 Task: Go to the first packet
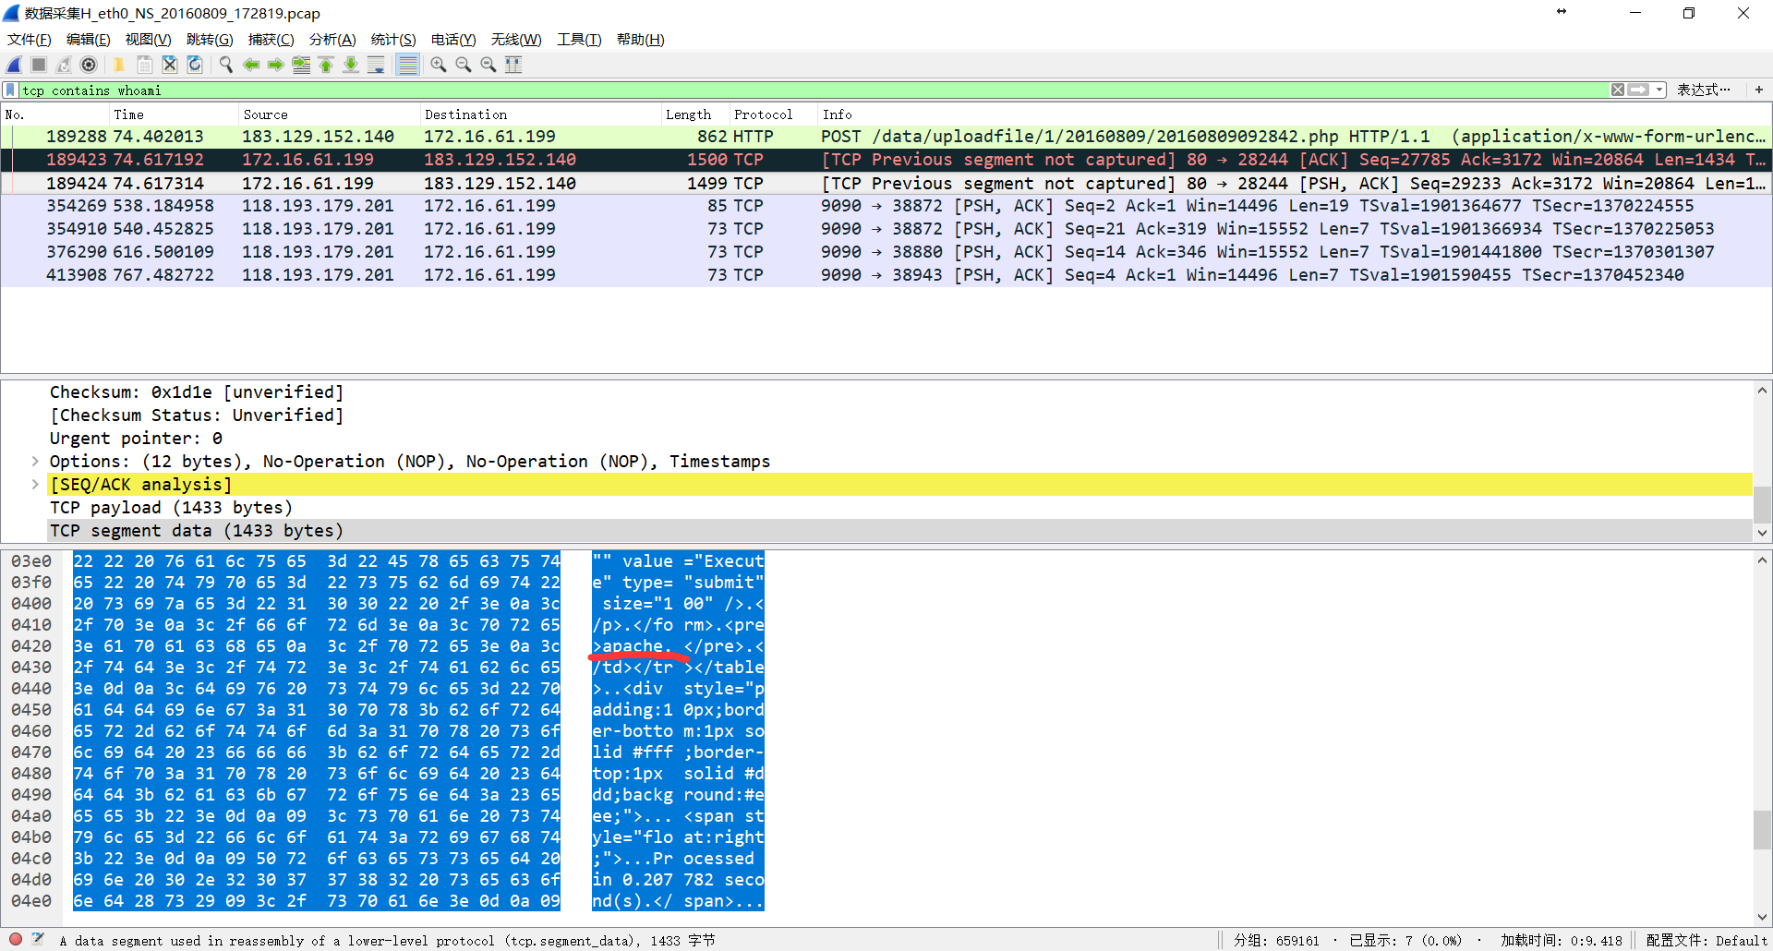326,65
